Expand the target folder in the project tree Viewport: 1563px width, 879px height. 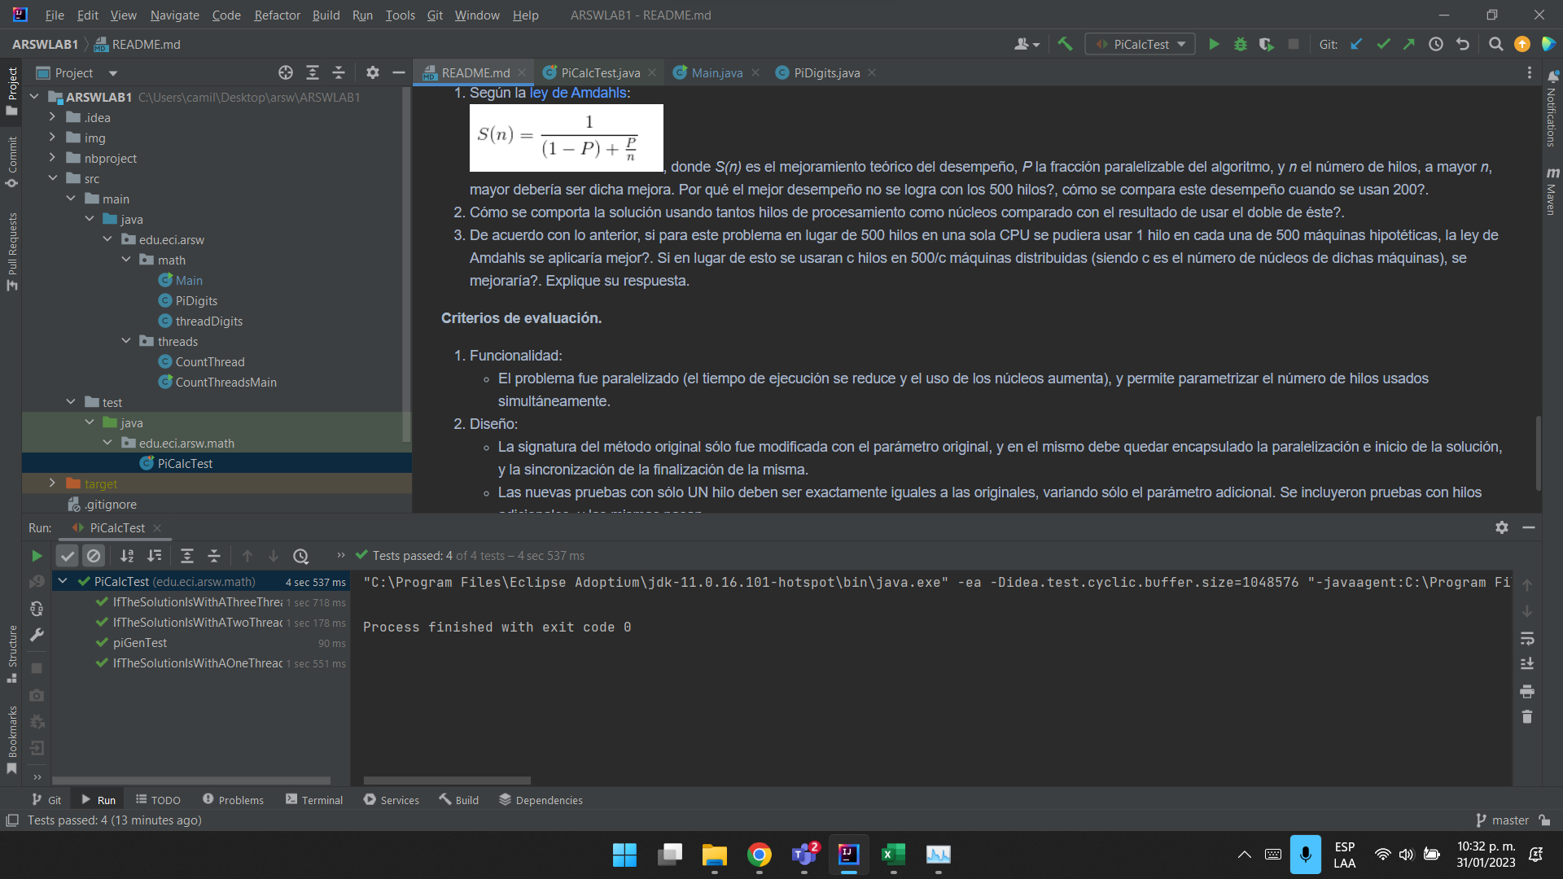point(52,483)
